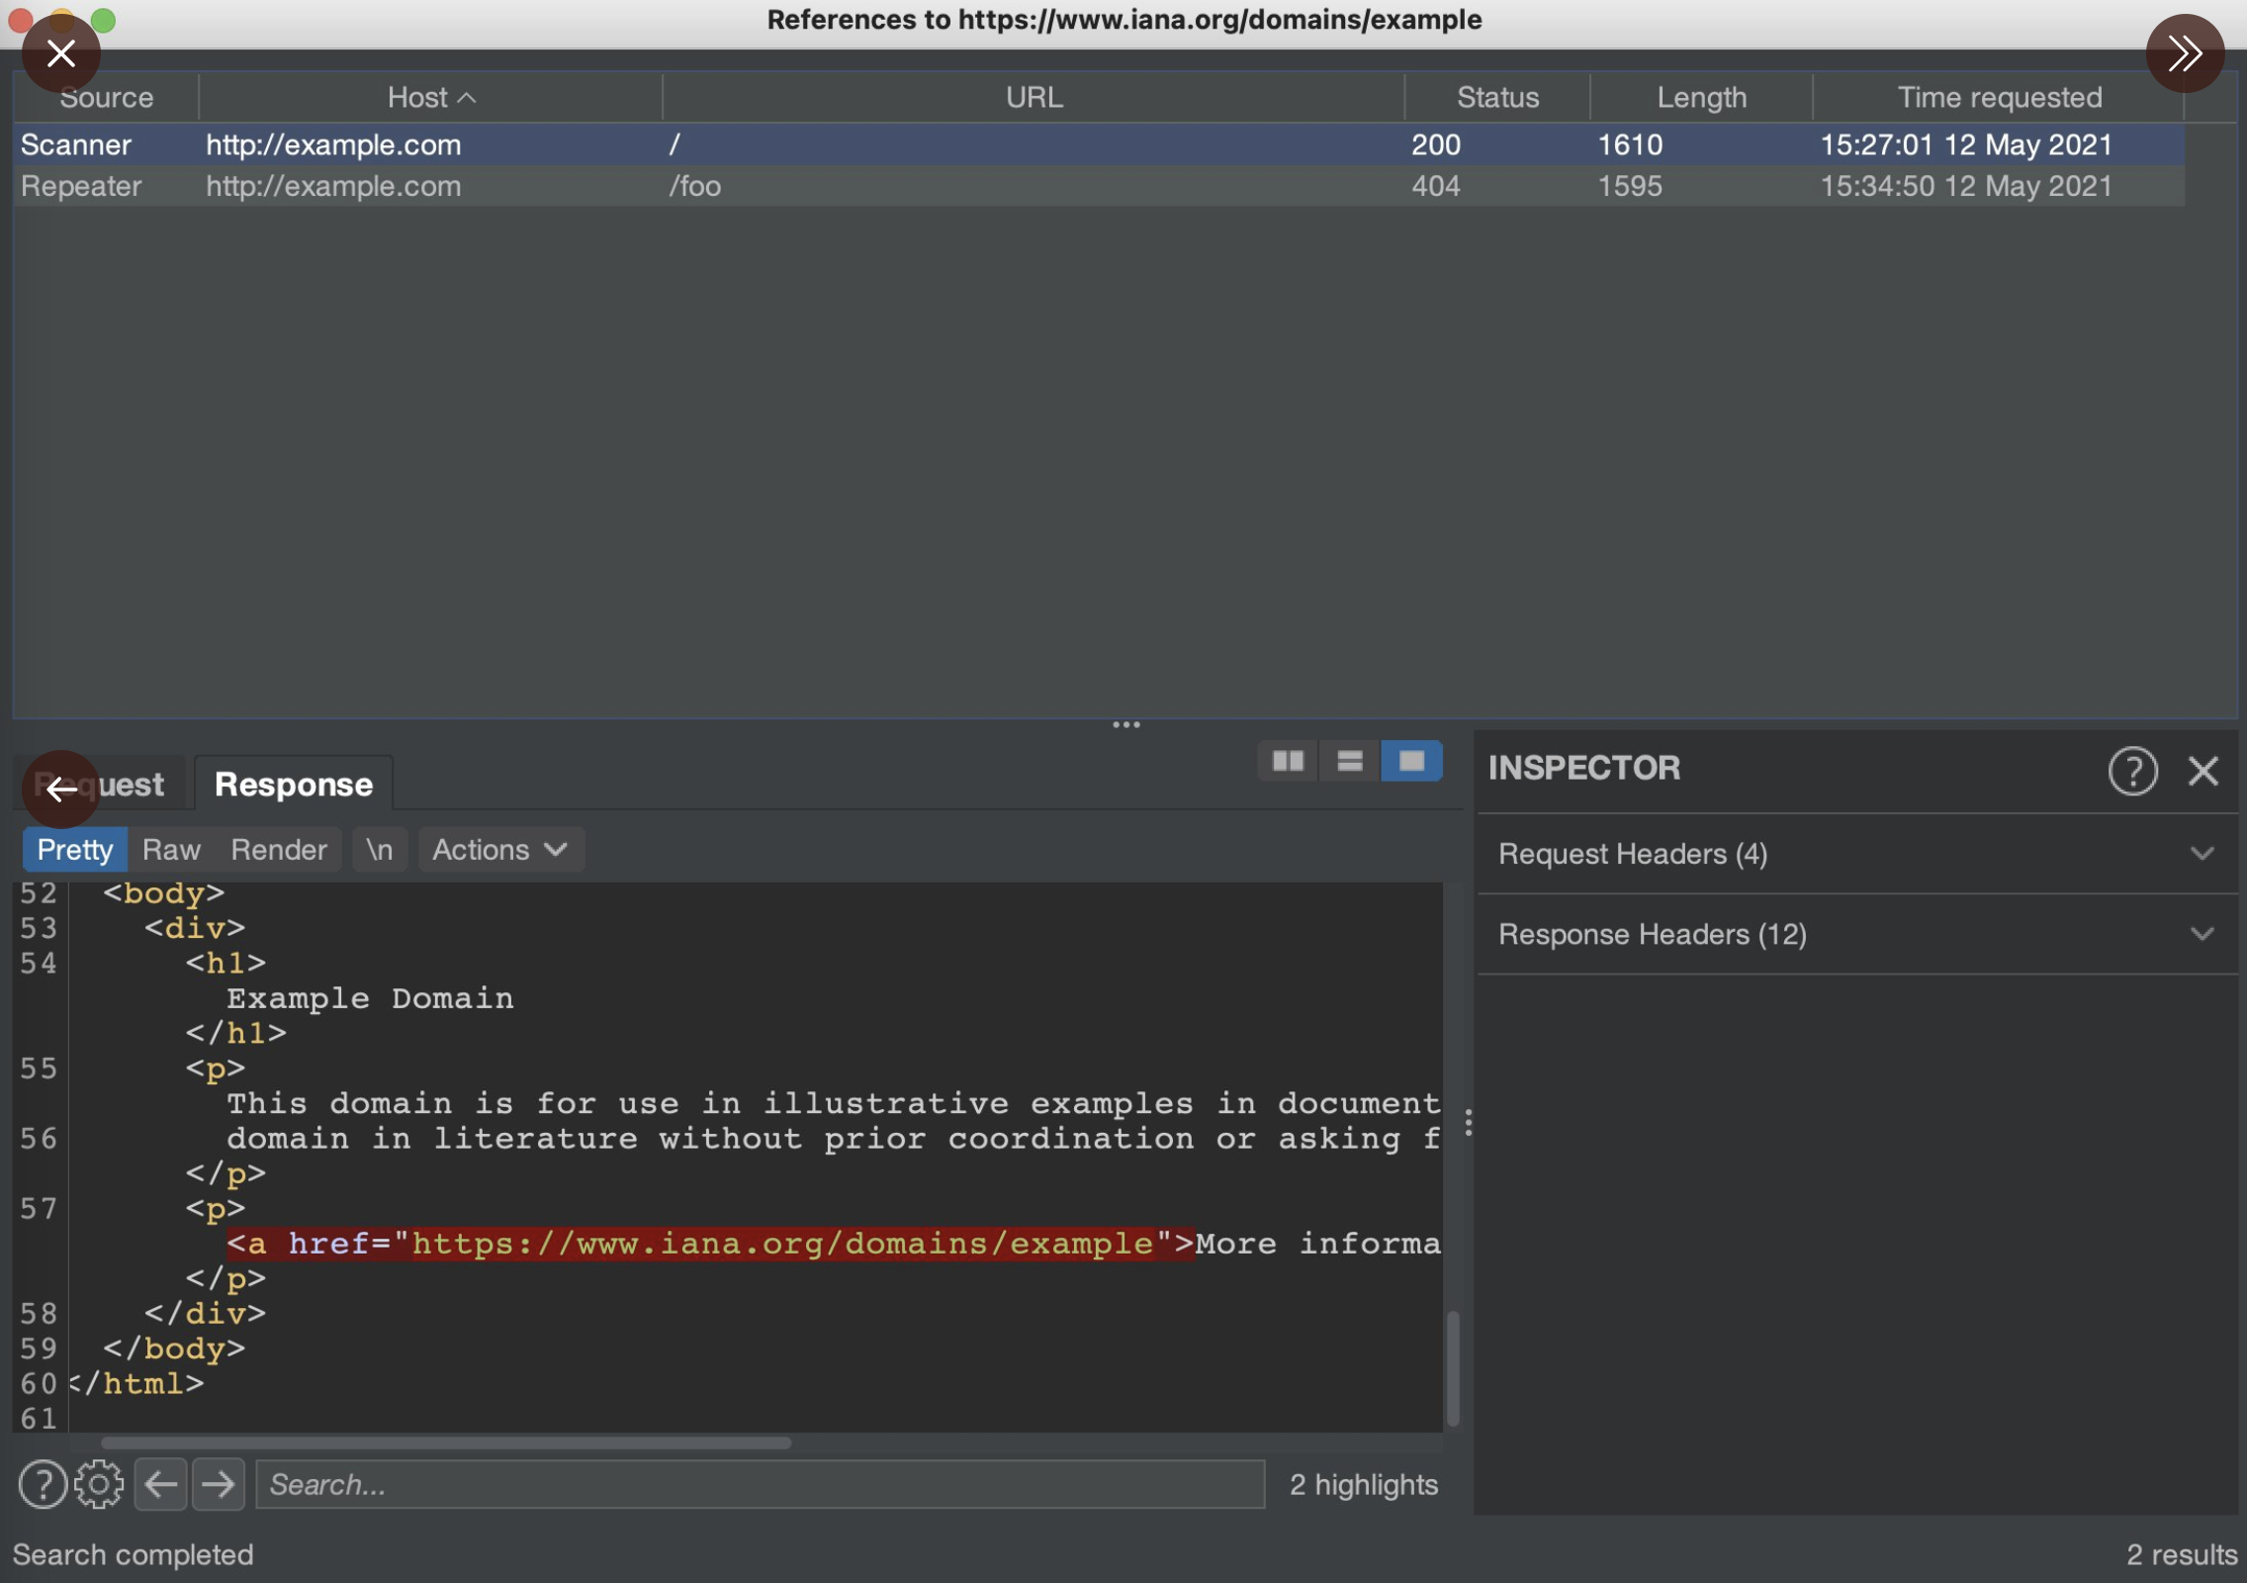Go to previous search match arrow
This screenshot has height=1583, width=2247.
tap(160, 1484)
